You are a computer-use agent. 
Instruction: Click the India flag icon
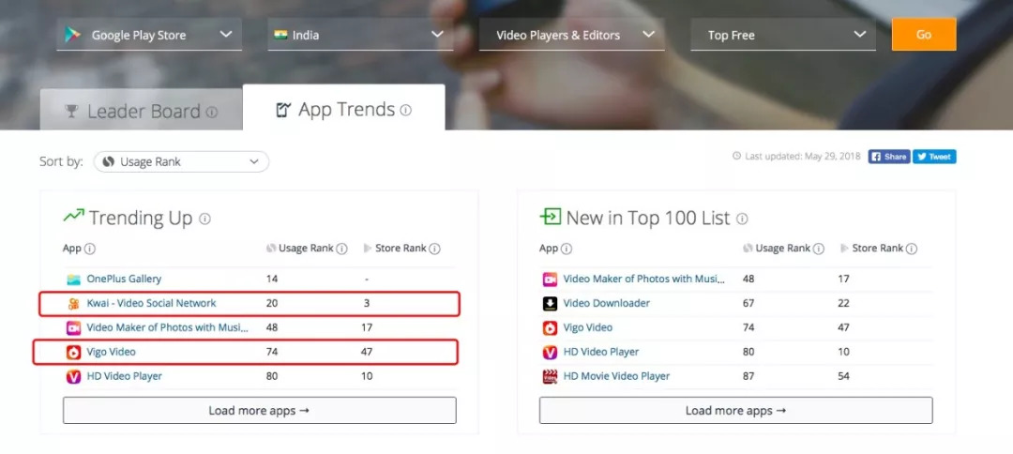click(x=280, y=35)
